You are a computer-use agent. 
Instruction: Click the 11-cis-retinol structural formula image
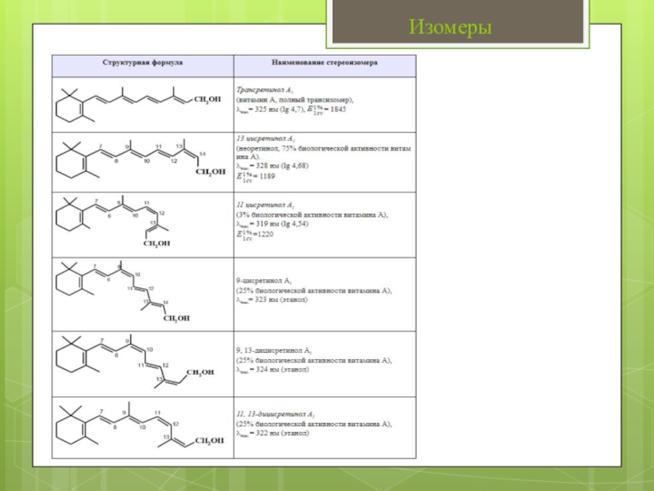coord(113,221)
